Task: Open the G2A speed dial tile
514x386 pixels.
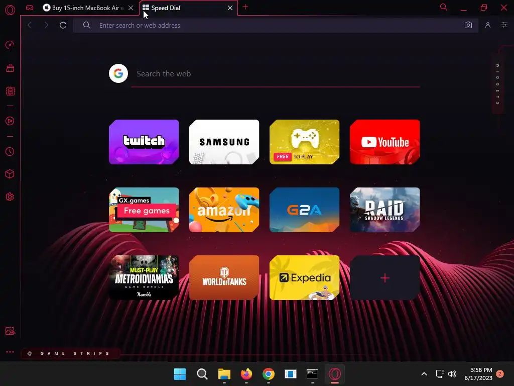Action: [305, 210]
